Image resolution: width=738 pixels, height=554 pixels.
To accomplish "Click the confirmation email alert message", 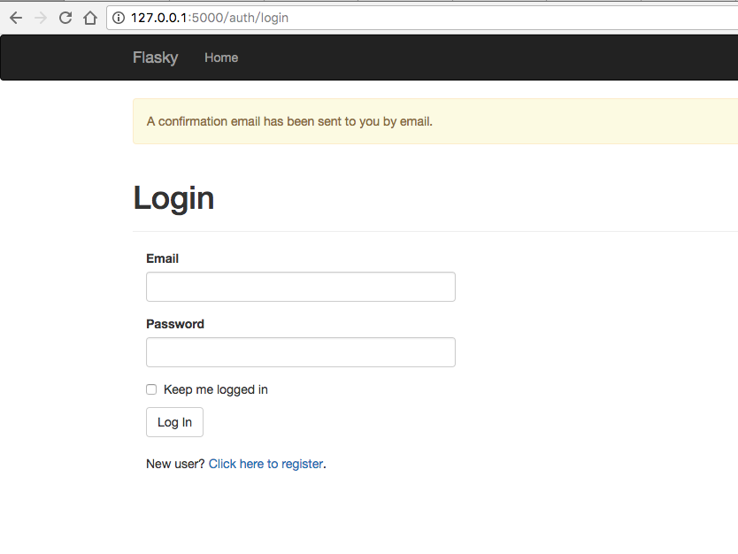I will coord(289,121).
